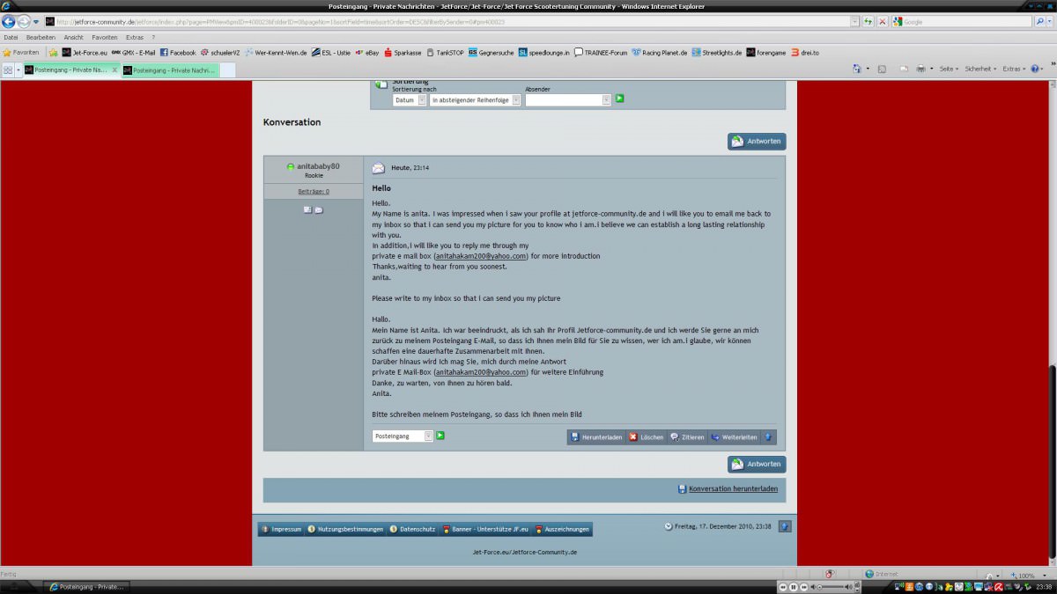This screenshot has height=594, width=1057.
Task: Click the address bar refresh icon
Action: 869,21
